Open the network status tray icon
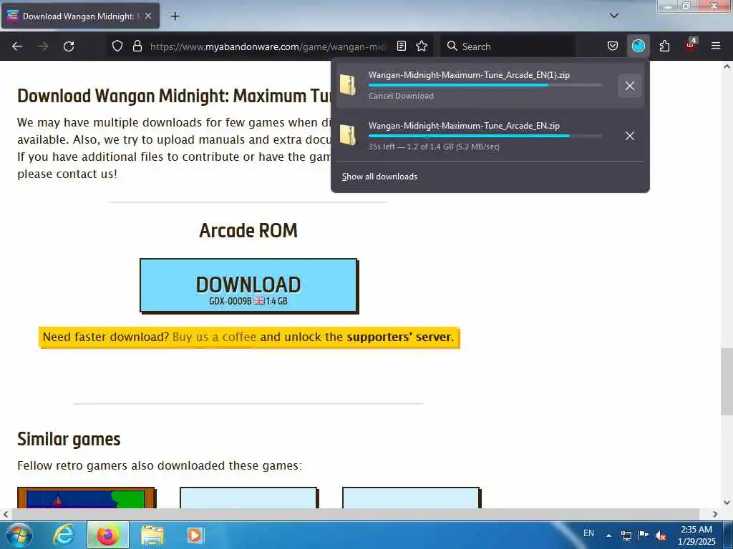 pyautogui.click(x=626, y=535)
